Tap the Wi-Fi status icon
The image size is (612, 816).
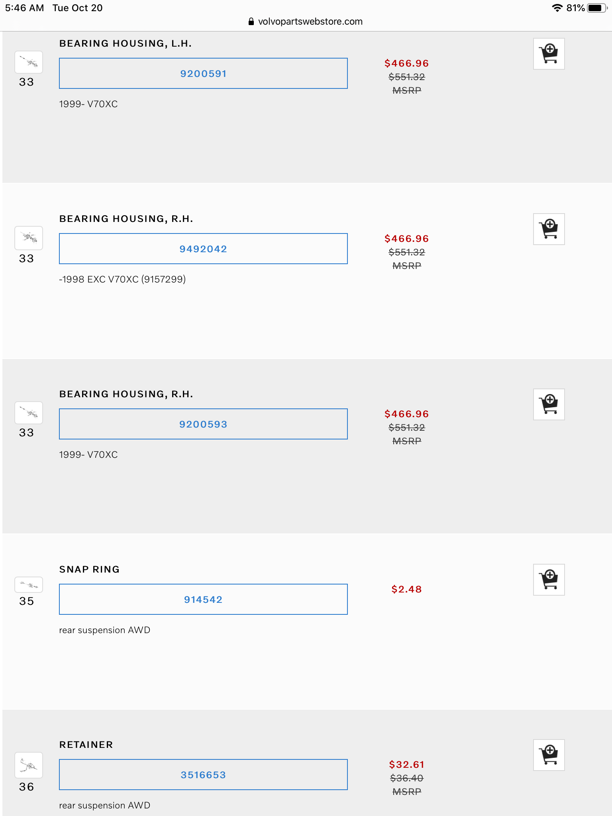click(x=557, y=8)
